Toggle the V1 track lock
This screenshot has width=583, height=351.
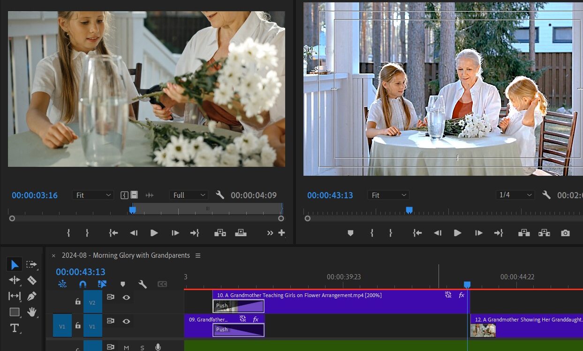pos(78,326)
